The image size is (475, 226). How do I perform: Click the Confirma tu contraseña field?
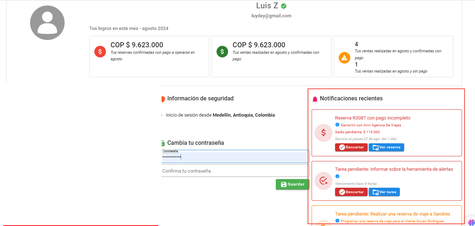point(235,171)
